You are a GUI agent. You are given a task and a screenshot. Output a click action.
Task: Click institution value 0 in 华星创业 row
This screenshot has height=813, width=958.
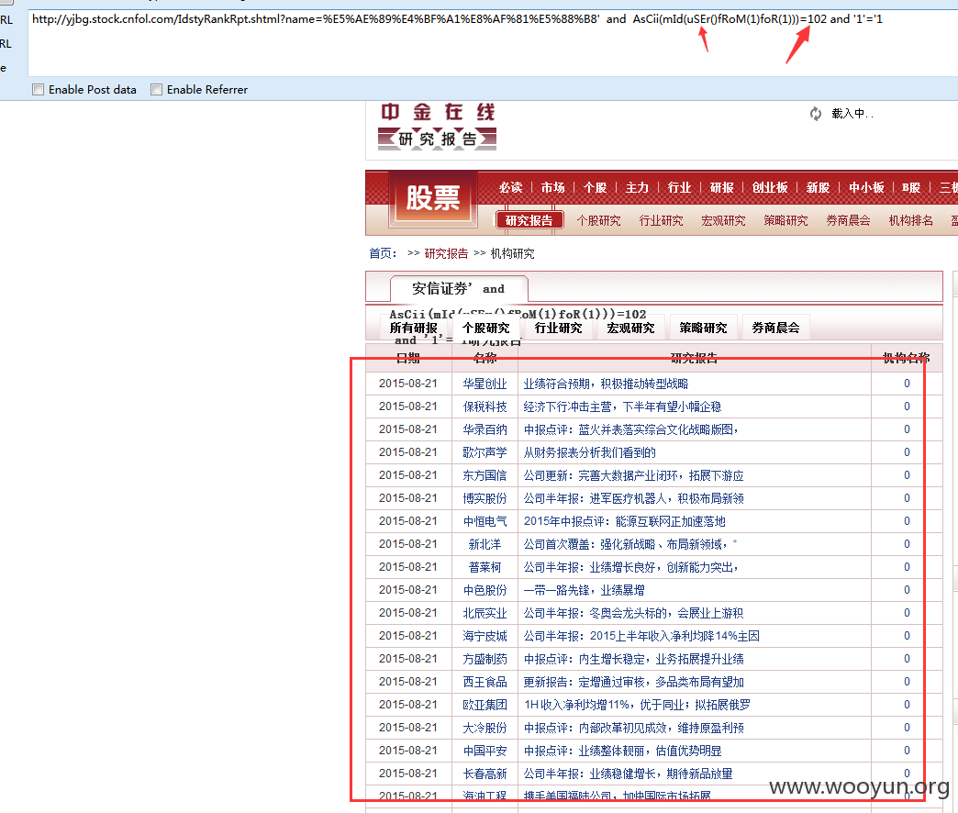[907, 384]
